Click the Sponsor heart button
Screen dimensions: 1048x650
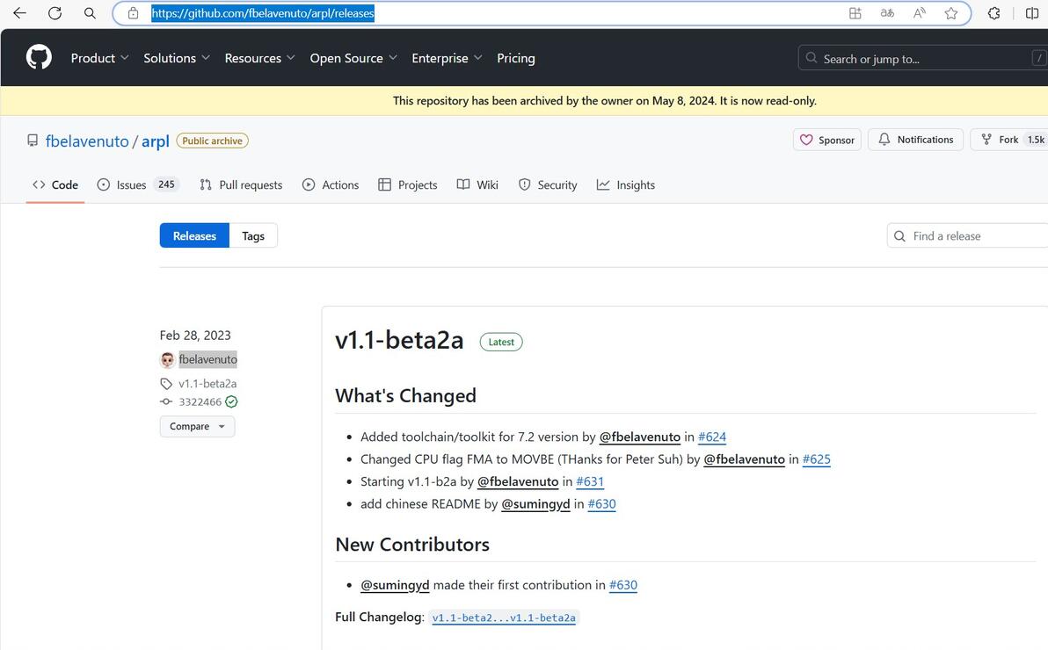(826, 140)
